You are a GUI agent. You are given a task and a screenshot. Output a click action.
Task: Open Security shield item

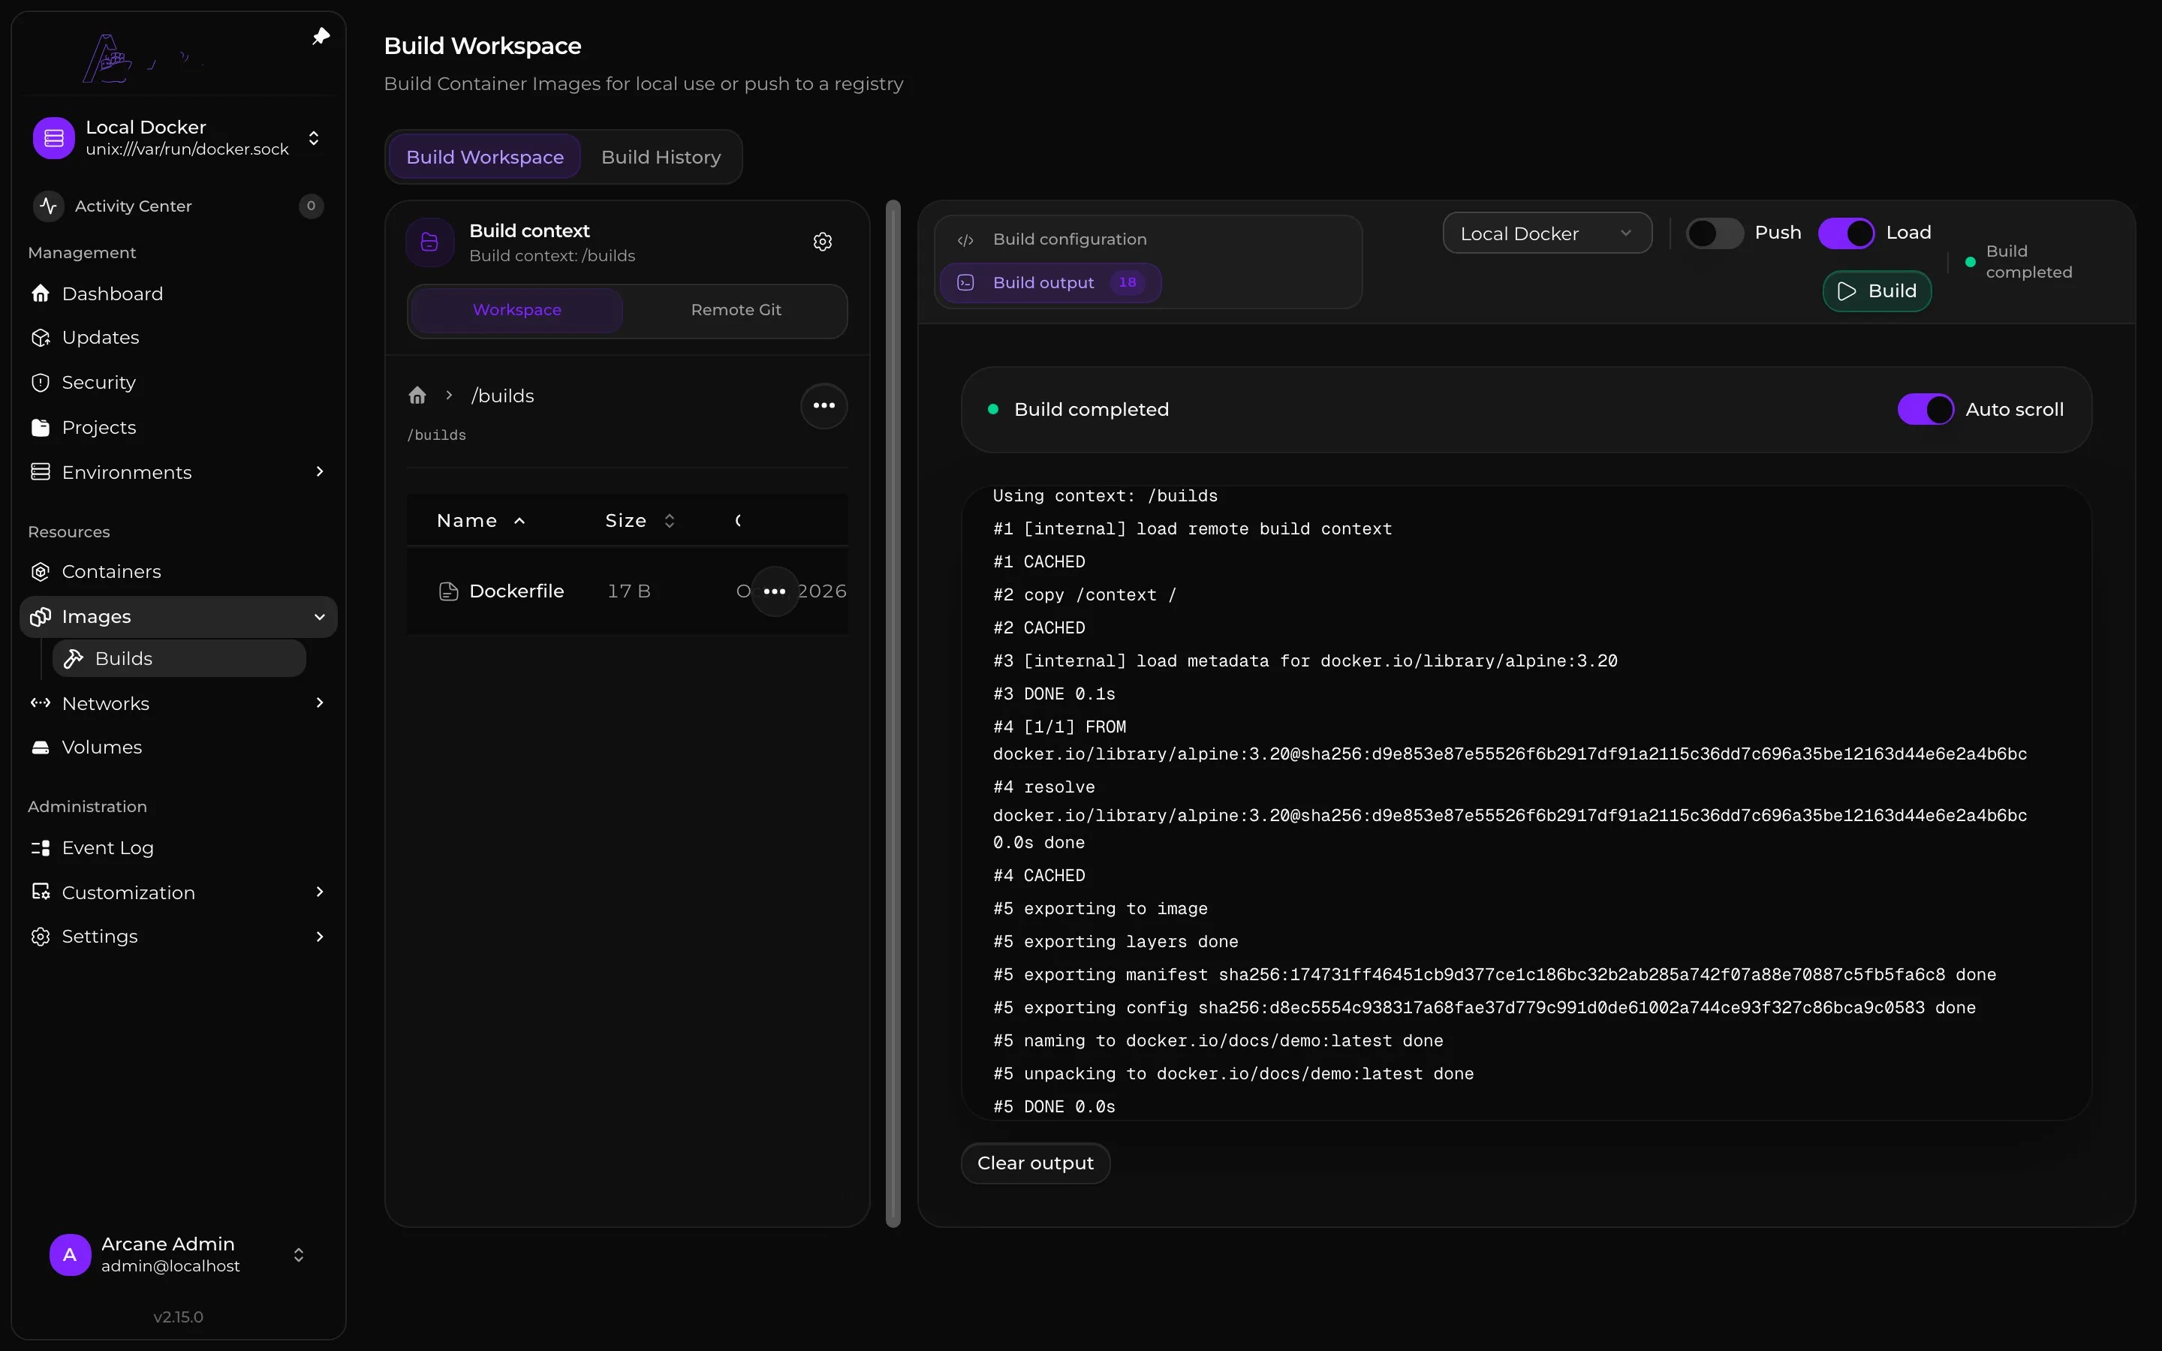tap(179, 383)
